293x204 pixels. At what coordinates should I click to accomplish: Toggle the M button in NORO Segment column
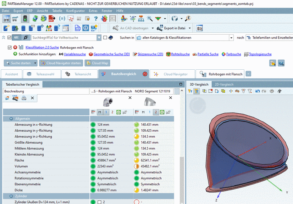(143, 112)
